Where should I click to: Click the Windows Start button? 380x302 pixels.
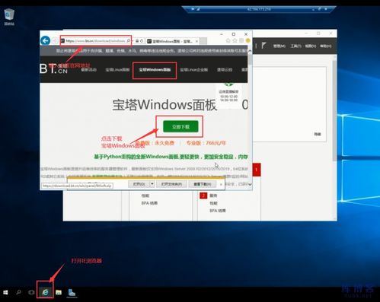pos(5,292)
